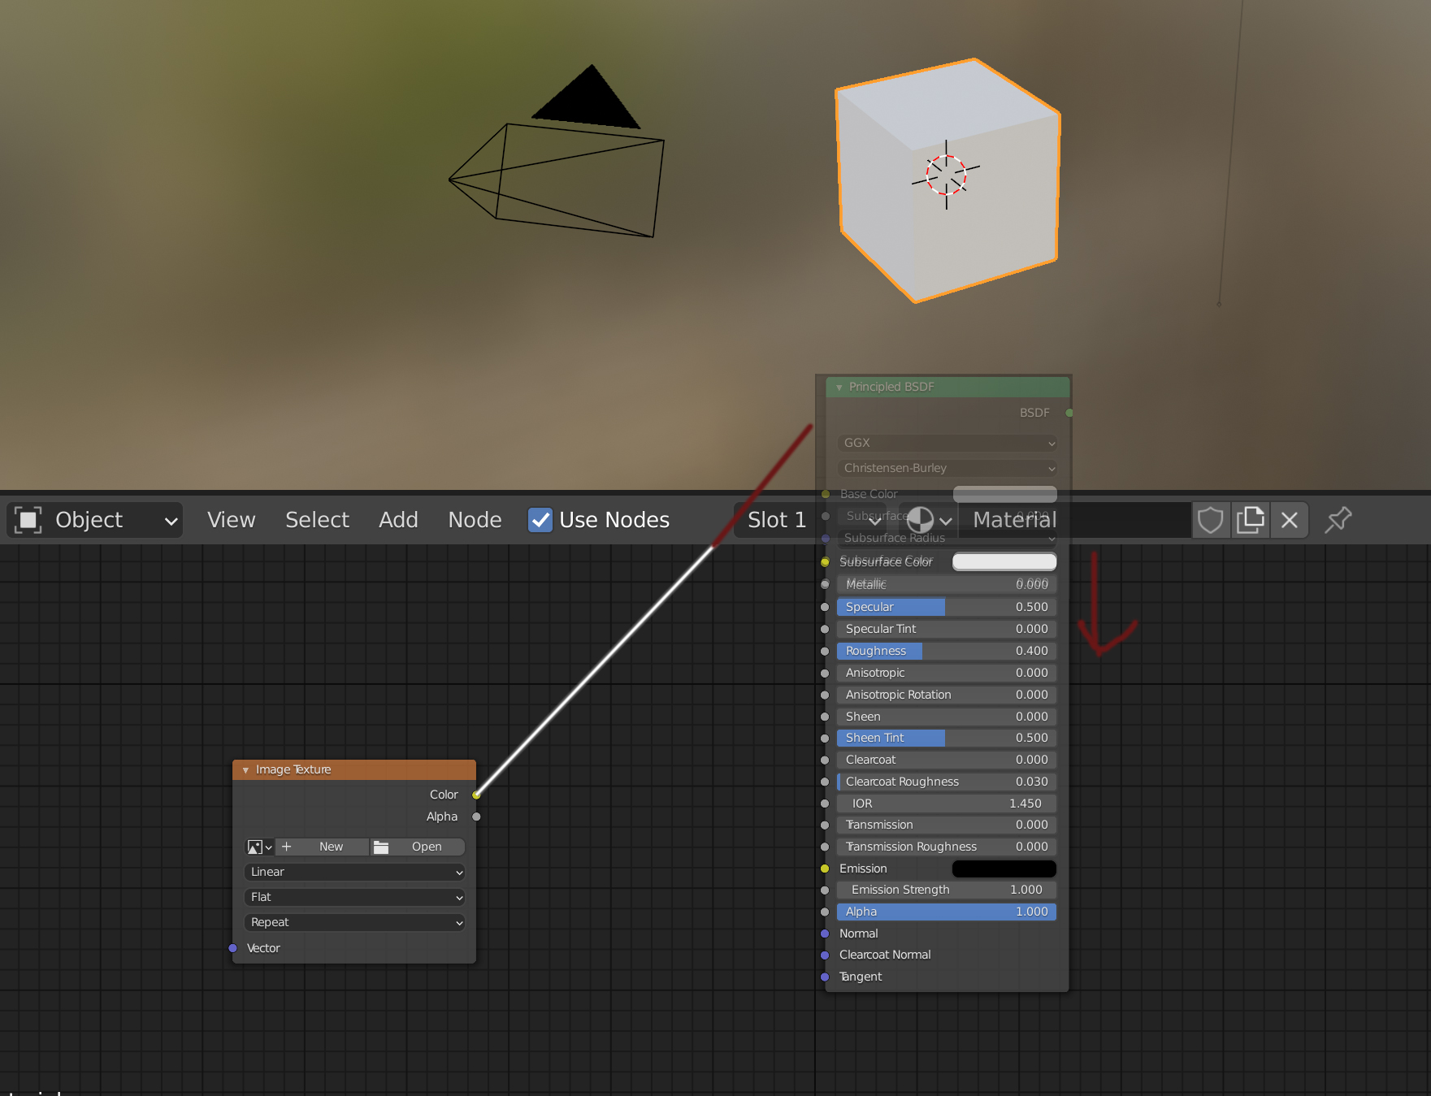1431x1096 pixels.
Task: Click the Image Texture Color output socket
Action: coord(476,795)
